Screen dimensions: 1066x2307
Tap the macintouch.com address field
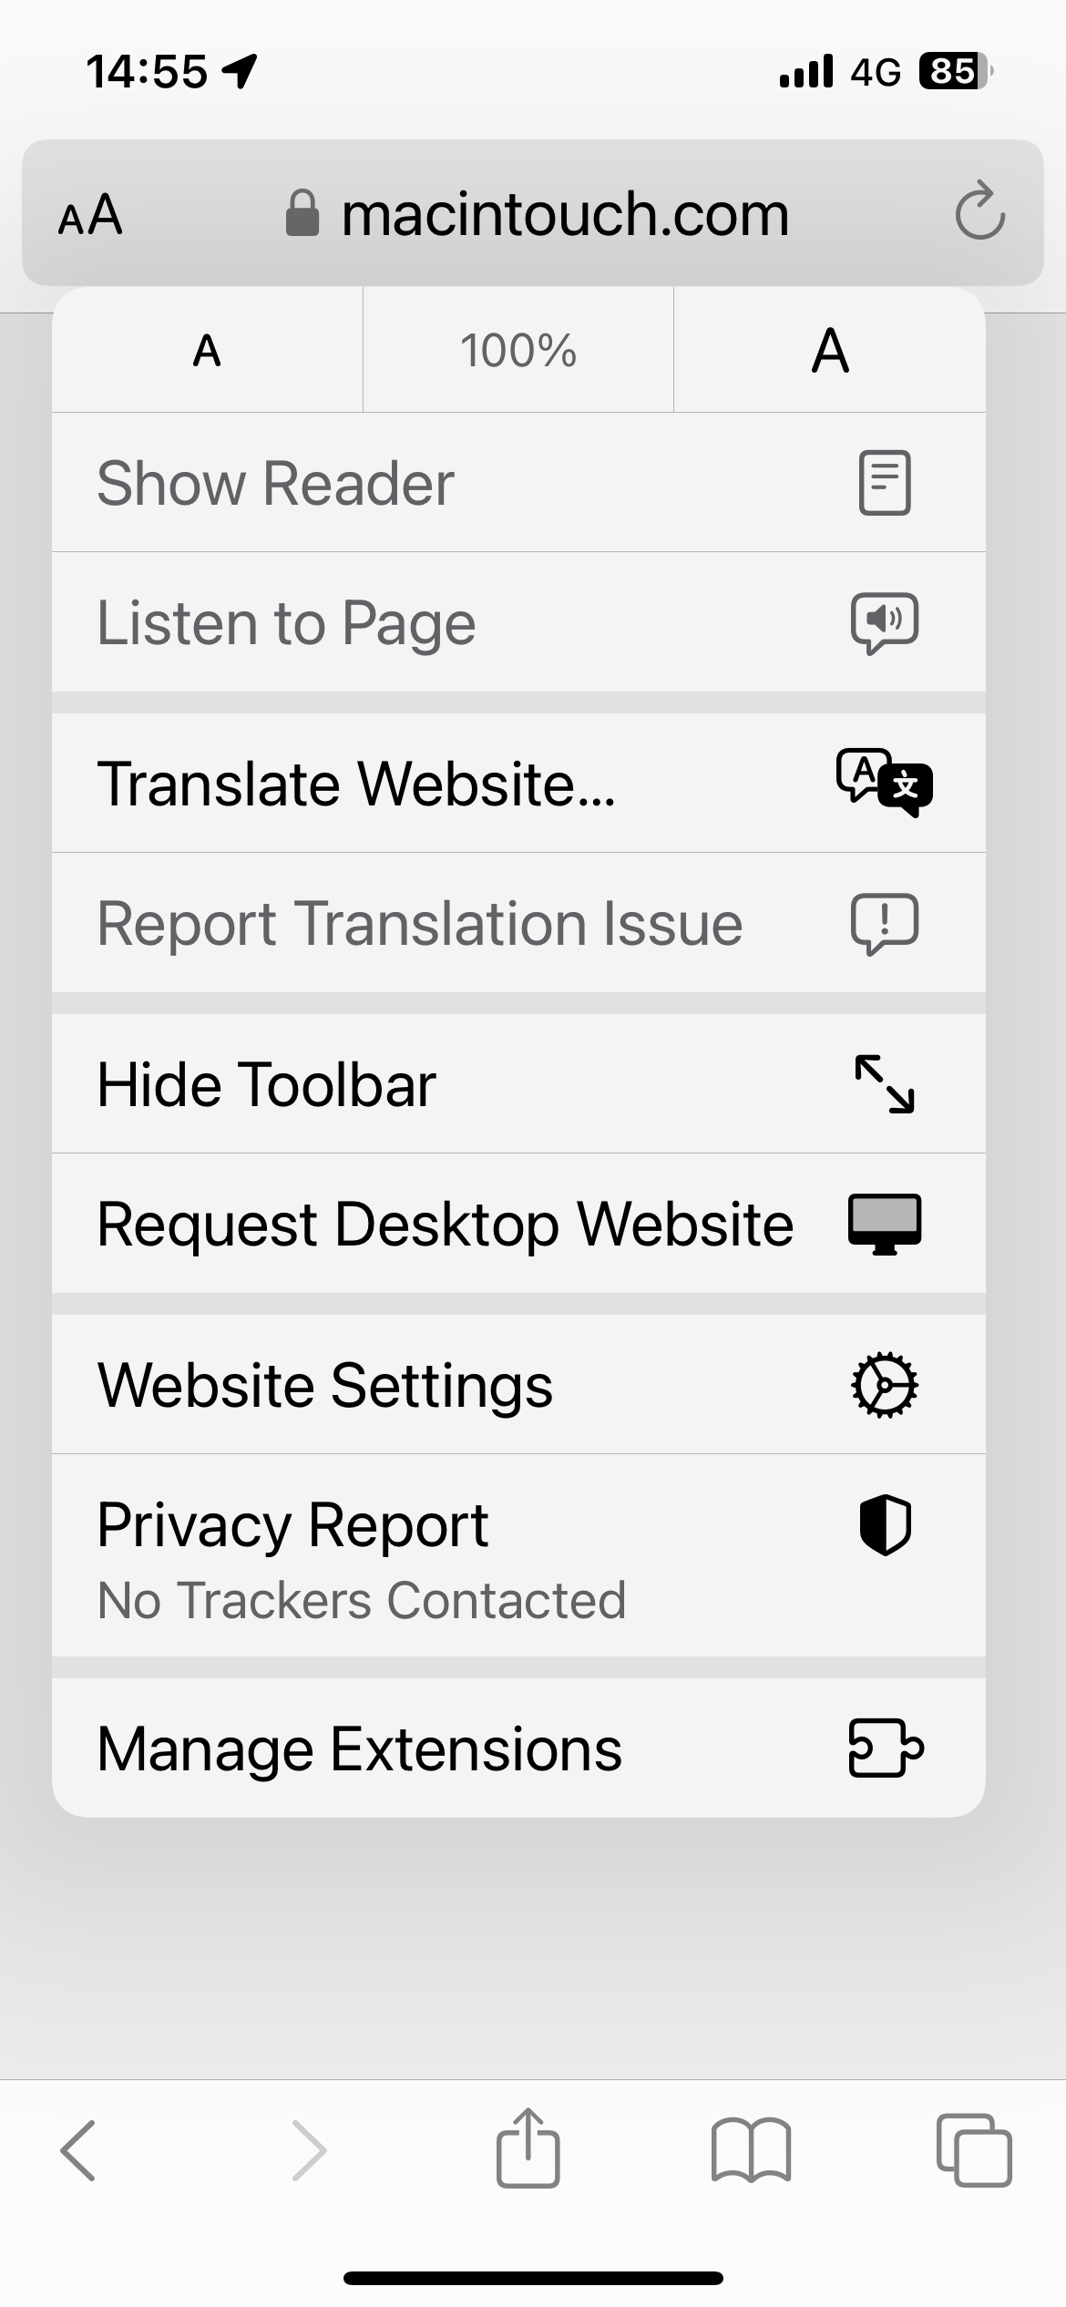(538, 215)
